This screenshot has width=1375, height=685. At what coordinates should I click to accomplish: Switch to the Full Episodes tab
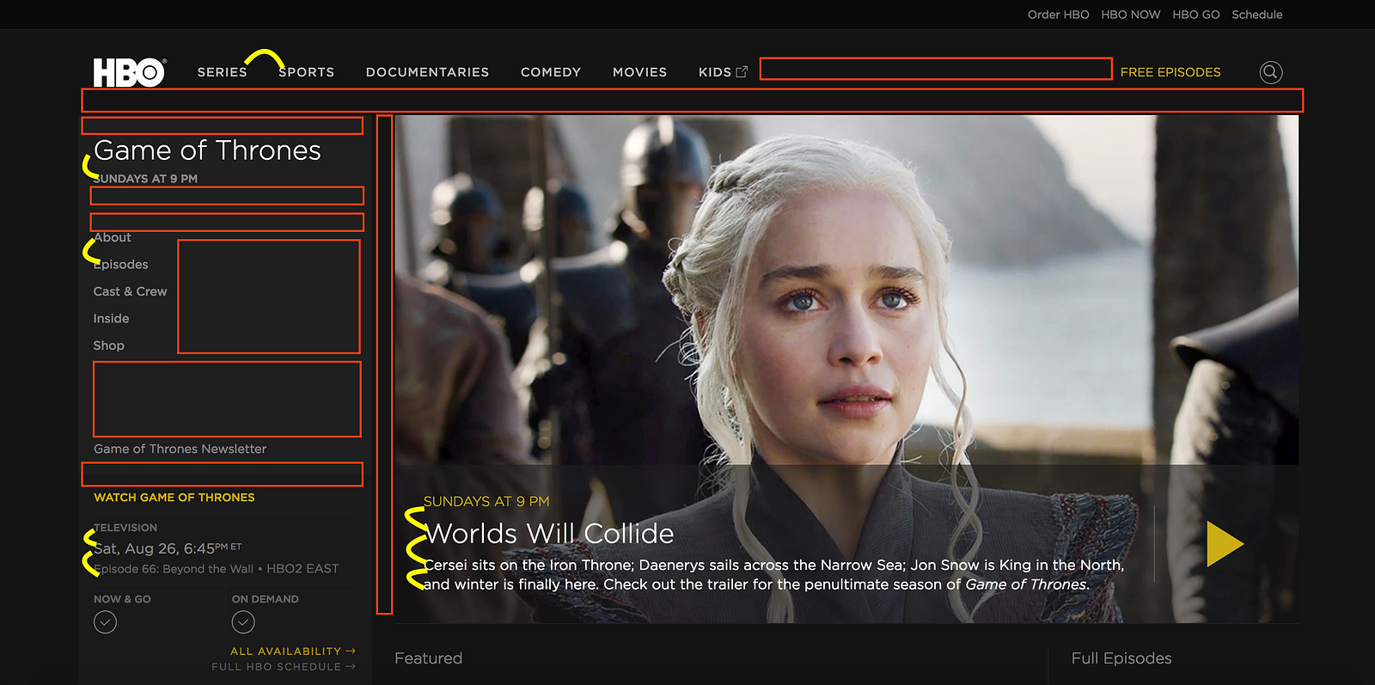point(1121,658)
